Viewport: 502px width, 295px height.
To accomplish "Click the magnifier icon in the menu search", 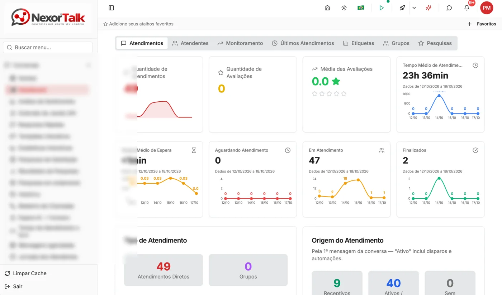I will [9, 47].
